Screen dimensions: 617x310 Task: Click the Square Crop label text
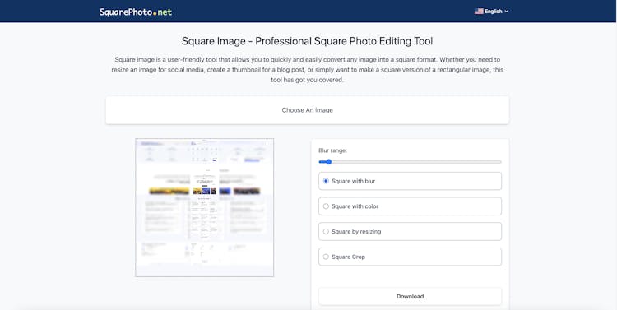tap(348, 257)
